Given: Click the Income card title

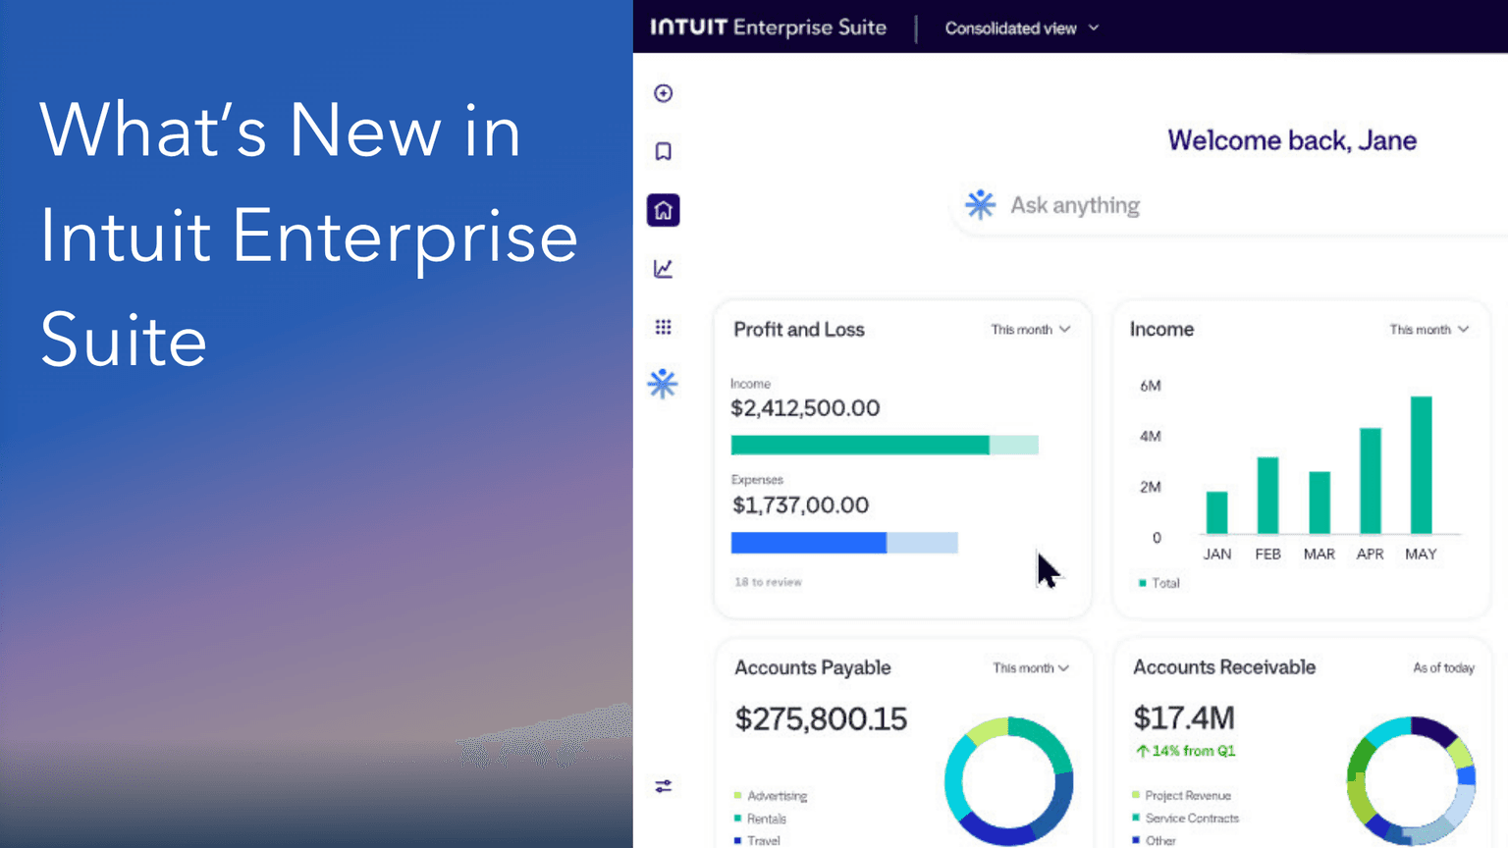Looking at the screenshot, I should point(1161,330).
